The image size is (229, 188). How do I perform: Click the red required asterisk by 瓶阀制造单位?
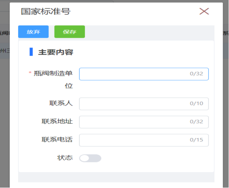(30, 73)
